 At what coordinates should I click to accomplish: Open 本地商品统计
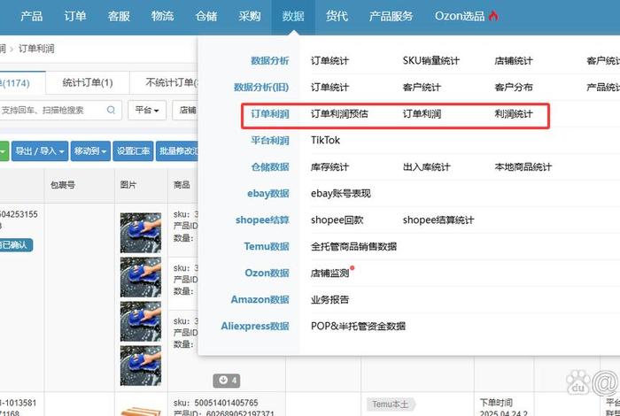click(523, 166)
